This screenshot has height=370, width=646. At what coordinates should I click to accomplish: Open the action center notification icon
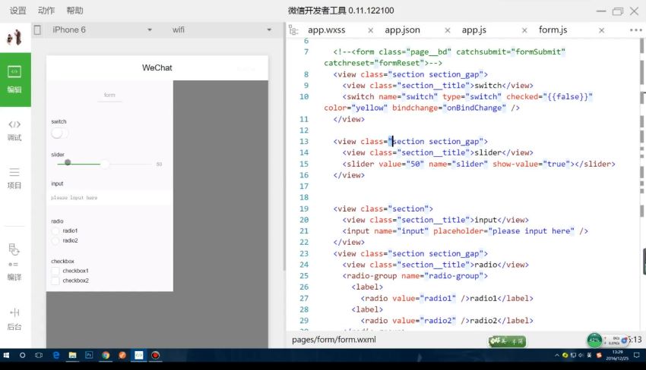click(x=637, y=355)
